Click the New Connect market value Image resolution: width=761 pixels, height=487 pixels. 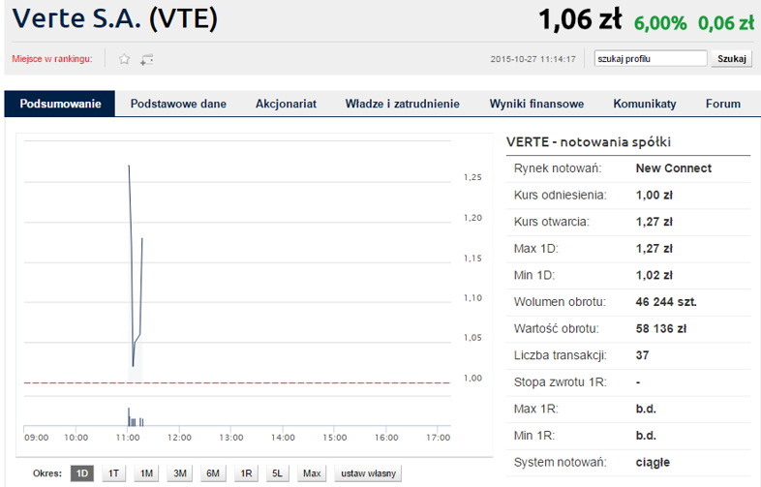pos(673,168)
